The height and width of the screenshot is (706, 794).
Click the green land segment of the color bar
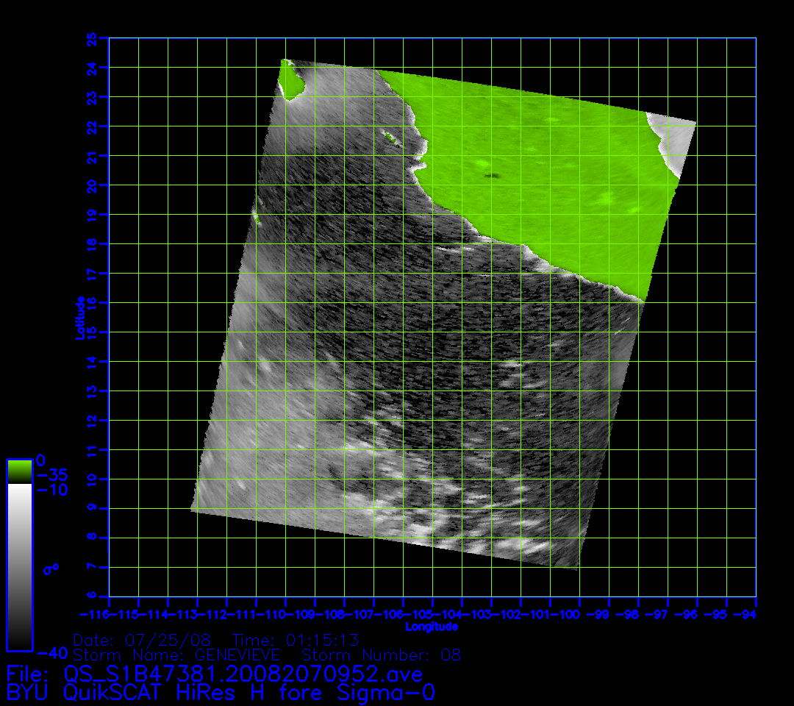(x=19, y=471)
